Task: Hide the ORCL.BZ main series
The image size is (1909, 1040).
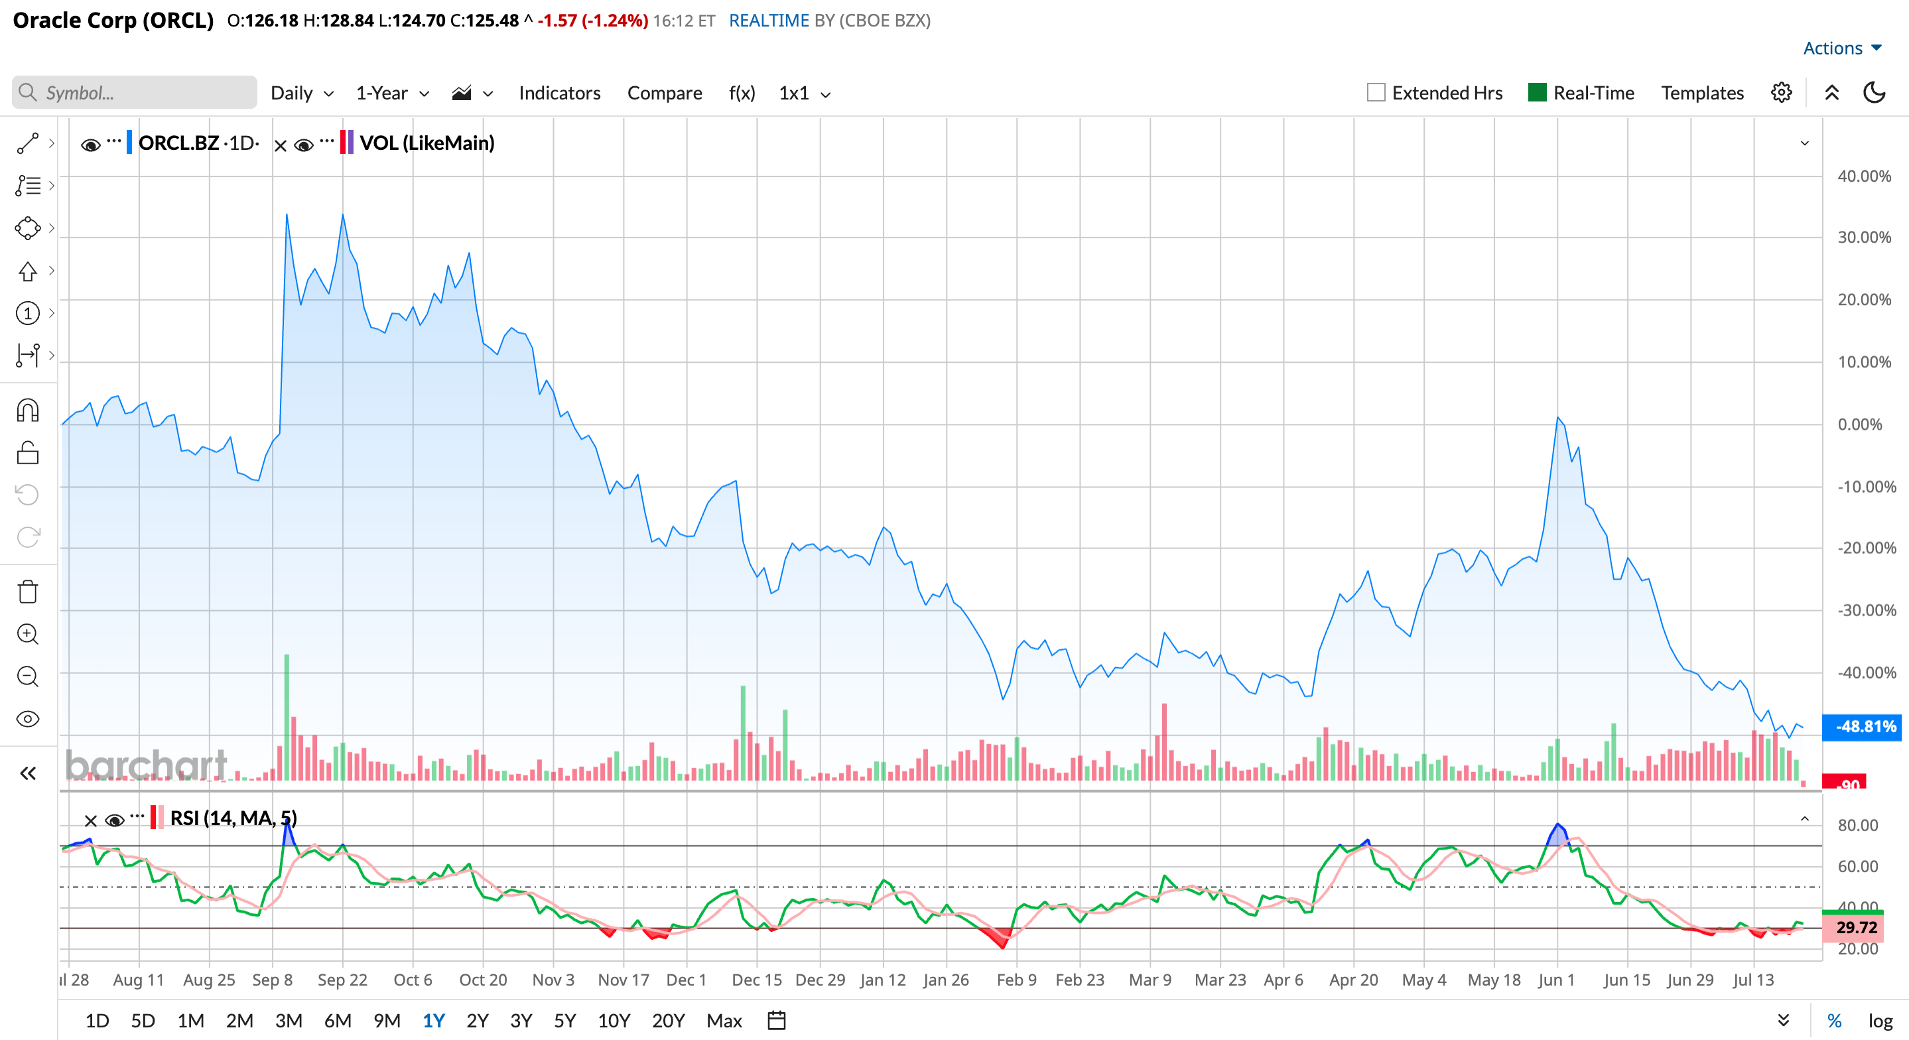Action: 90,145
